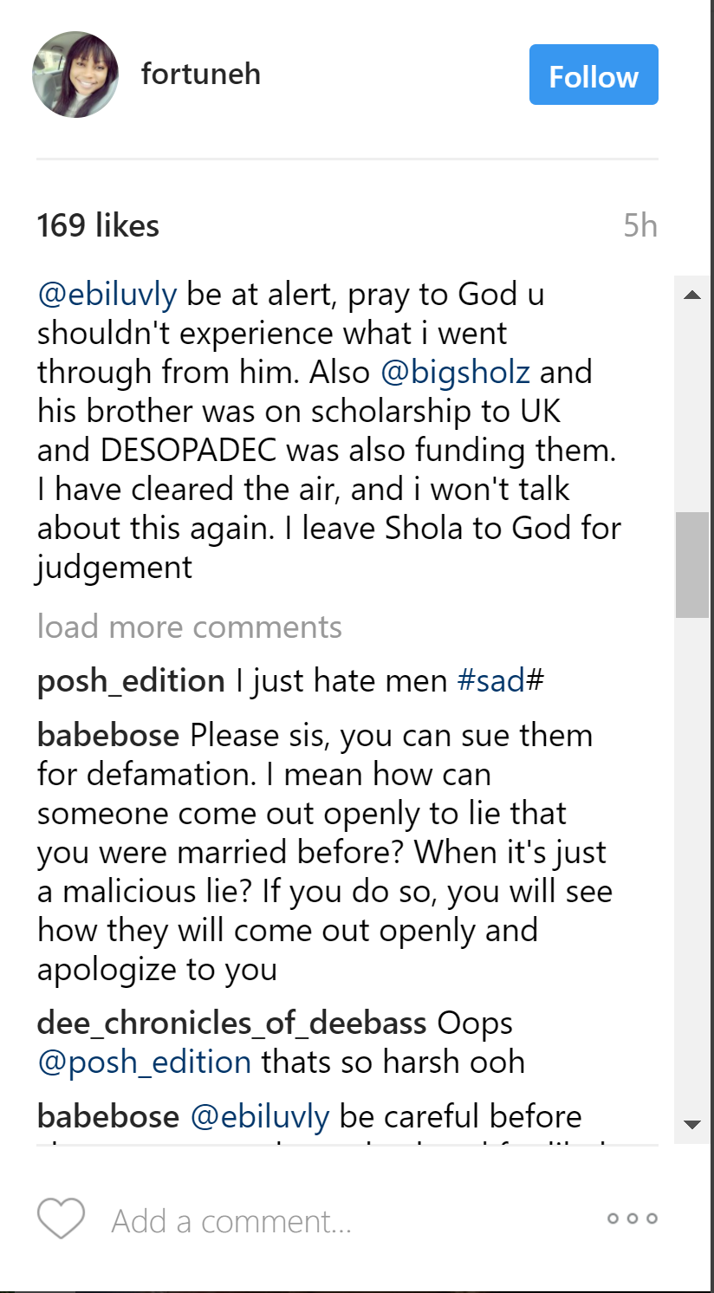Click the @posh_edition mention in the reply
The height and width of the screenshot is (1293, 714).
click(x=144, y=1062)
